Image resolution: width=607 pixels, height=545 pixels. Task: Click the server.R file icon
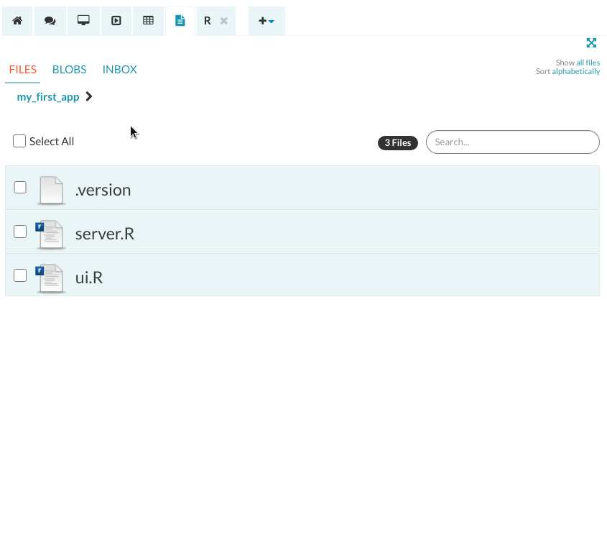click(x=50, y=234)
